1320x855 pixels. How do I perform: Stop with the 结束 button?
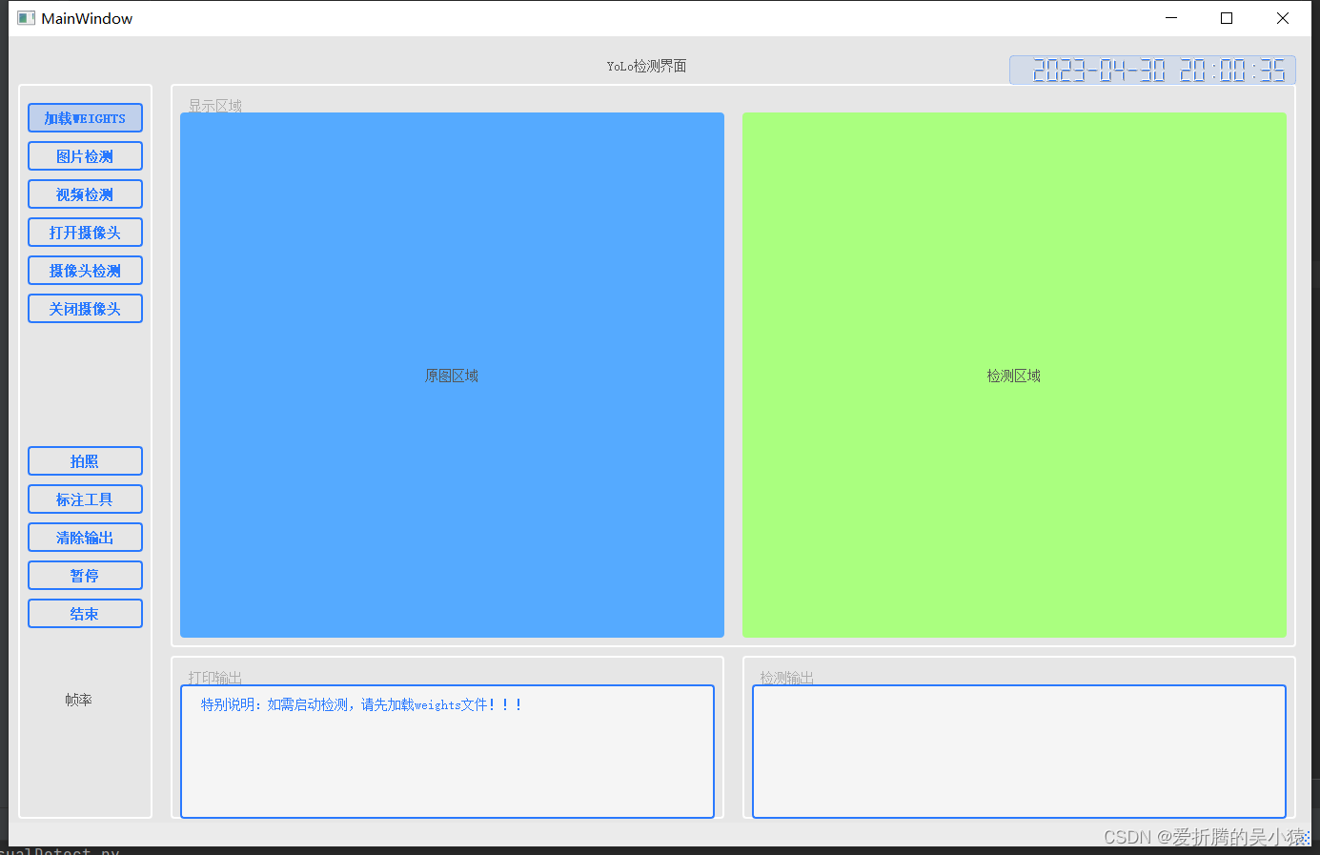click(x=85, y=614)
